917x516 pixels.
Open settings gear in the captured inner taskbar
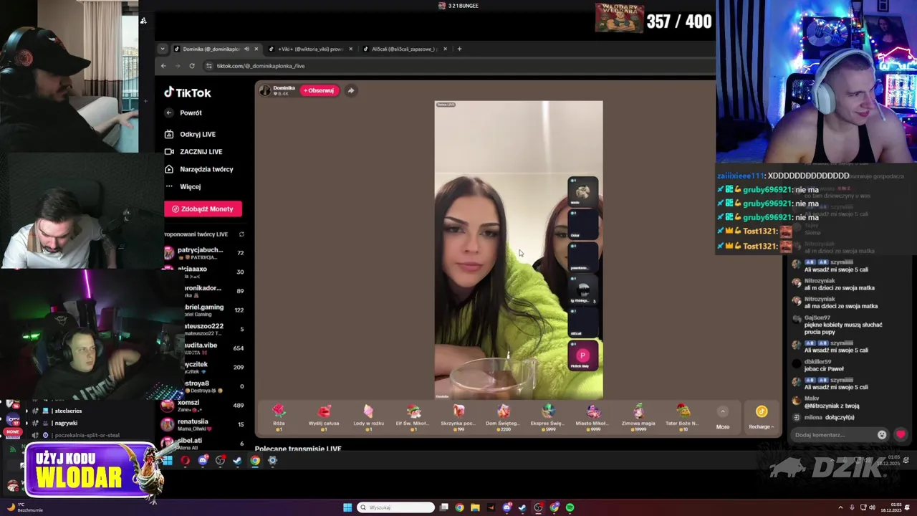[272, 461]
